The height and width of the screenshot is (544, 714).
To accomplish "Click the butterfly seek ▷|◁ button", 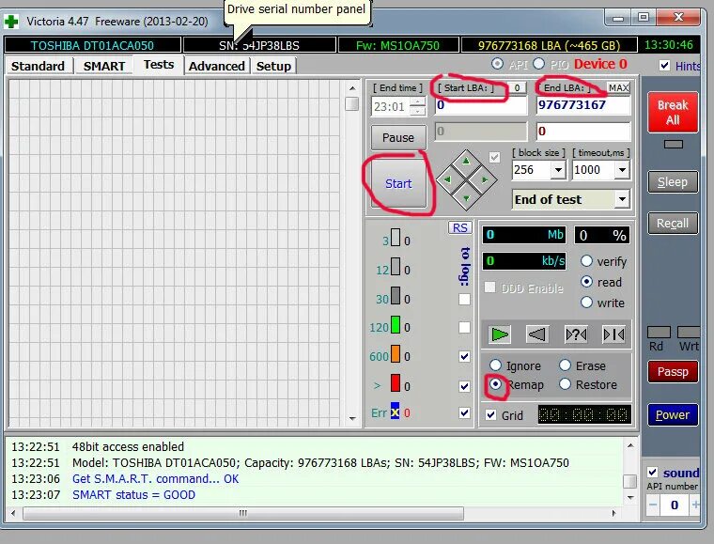I will (x=613, y=334).
